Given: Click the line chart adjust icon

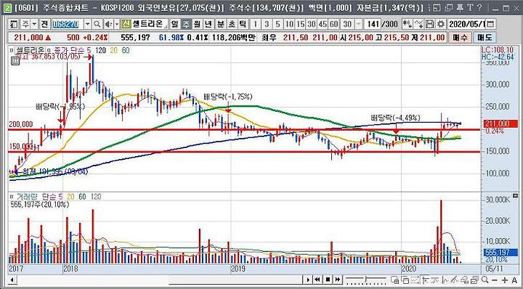Looking at the screenshot, I should 419,24.
